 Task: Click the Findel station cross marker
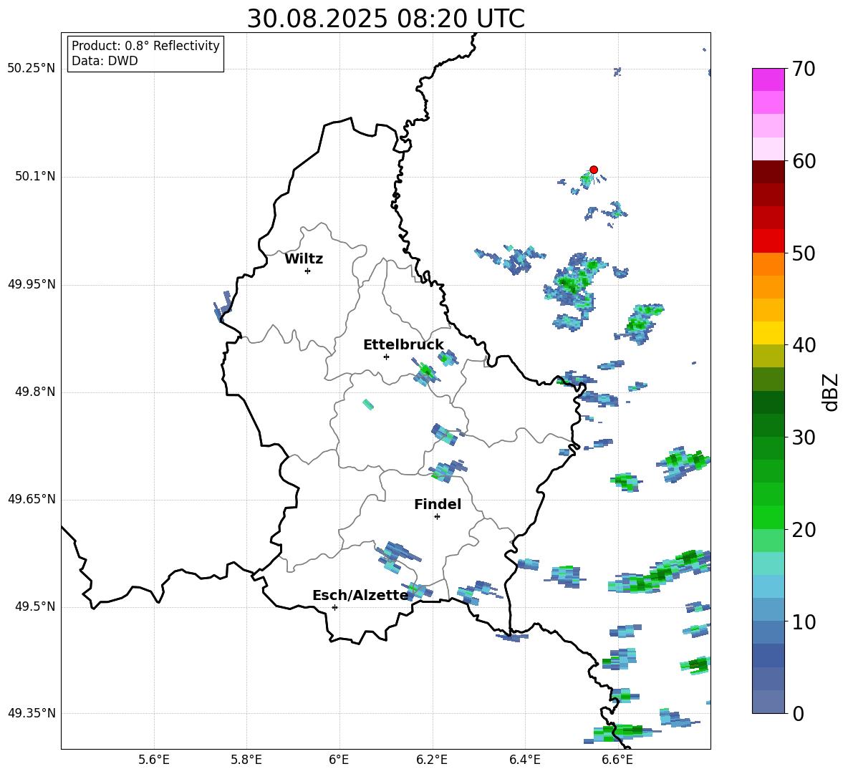tap(437, 516)
